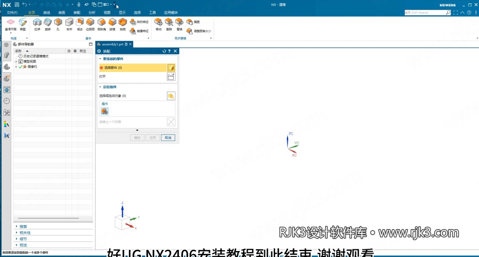Select the 删除 delete face tool
Viewport: 479px width, 257px height.
tap(169, 24)
